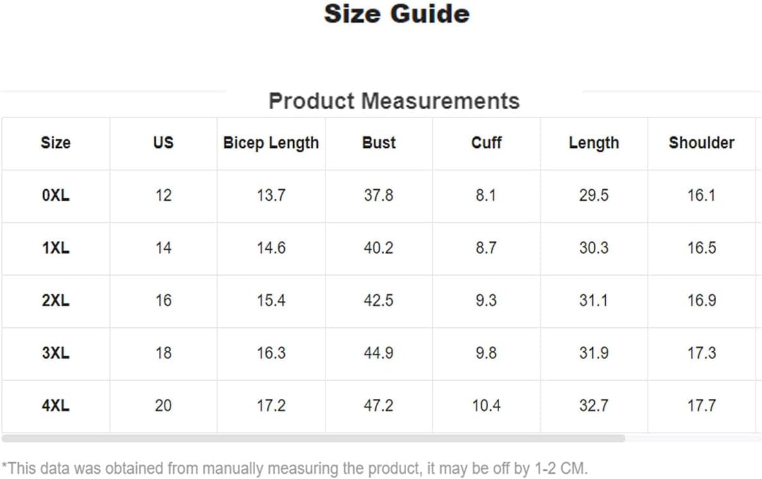Click the 29.5 length value for 0XL
762x479 pixels.
(x=594, y=196)
